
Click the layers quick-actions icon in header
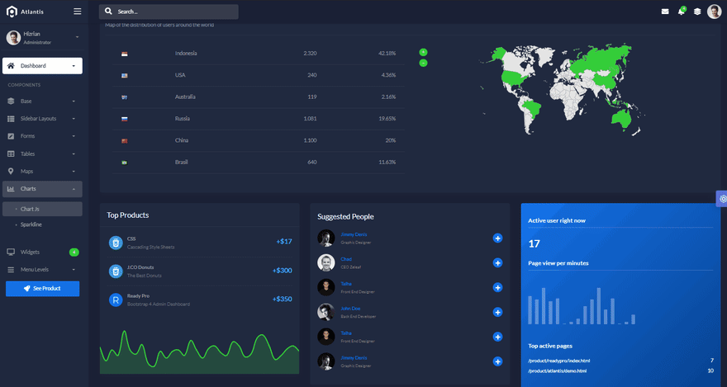pos(697,12)
